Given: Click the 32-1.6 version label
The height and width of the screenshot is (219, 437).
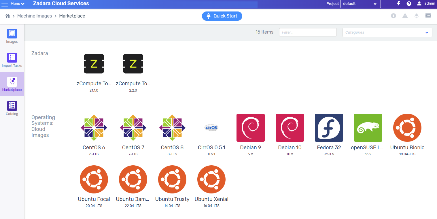Looking at the screenshot, I should point(329,154).
